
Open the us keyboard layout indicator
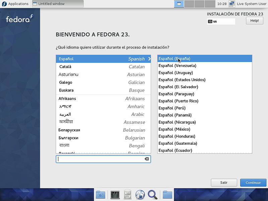[221, 21]
